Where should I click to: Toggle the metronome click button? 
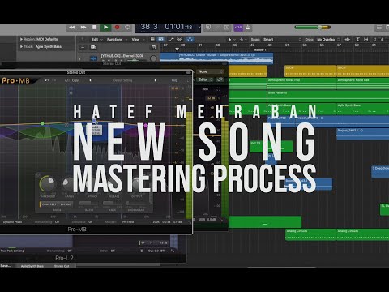click(x=248, y=28)
